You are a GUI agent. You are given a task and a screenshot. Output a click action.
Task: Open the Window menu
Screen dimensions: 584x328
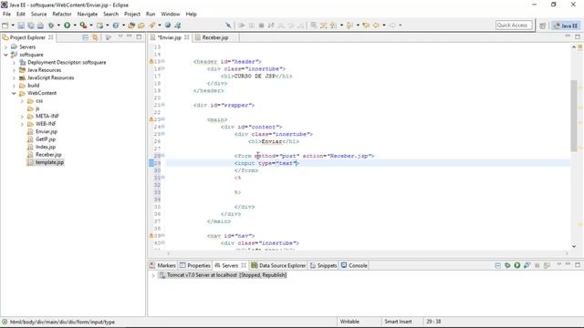click(x=171, y=15)
